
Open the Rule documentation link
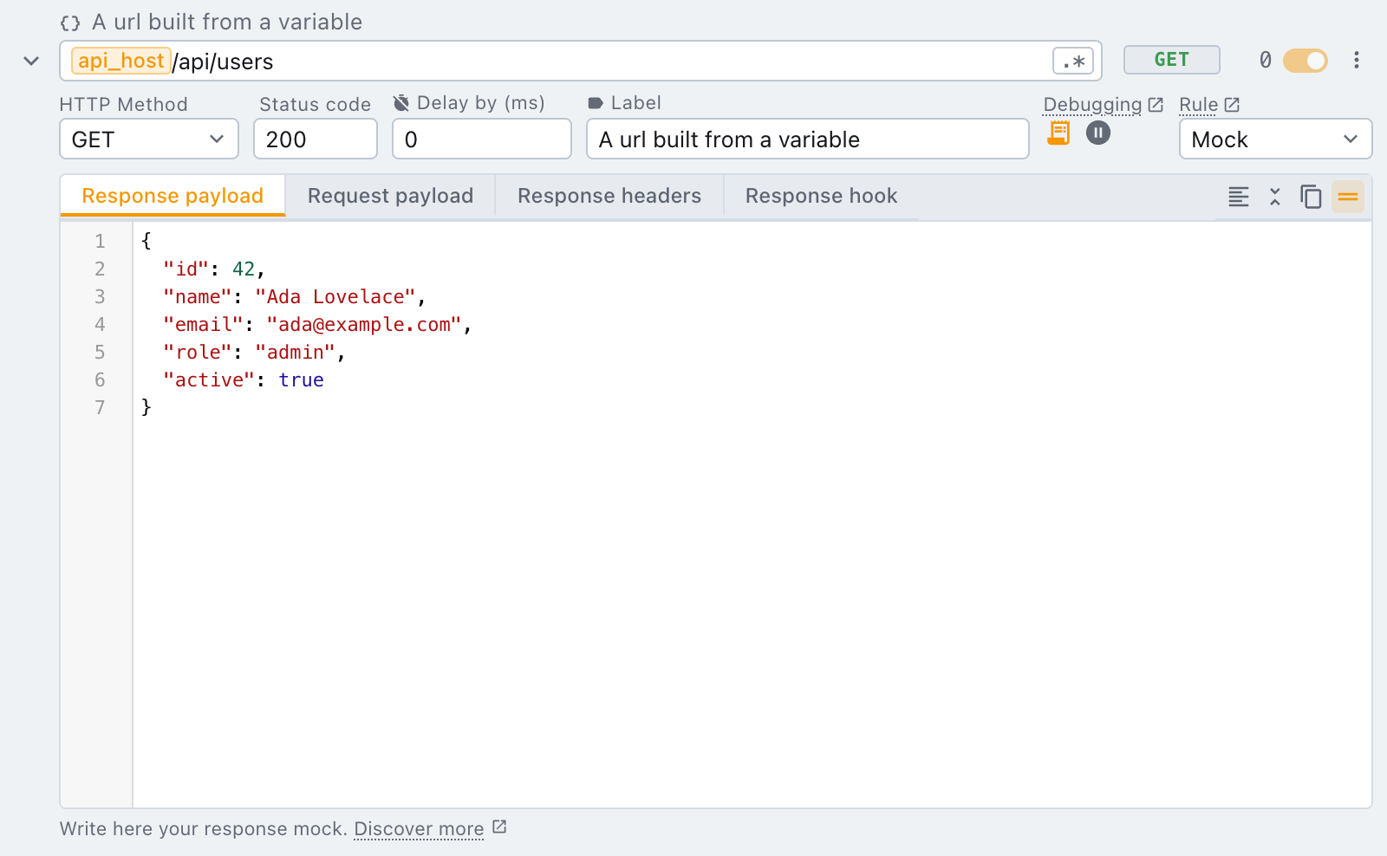1209,105
